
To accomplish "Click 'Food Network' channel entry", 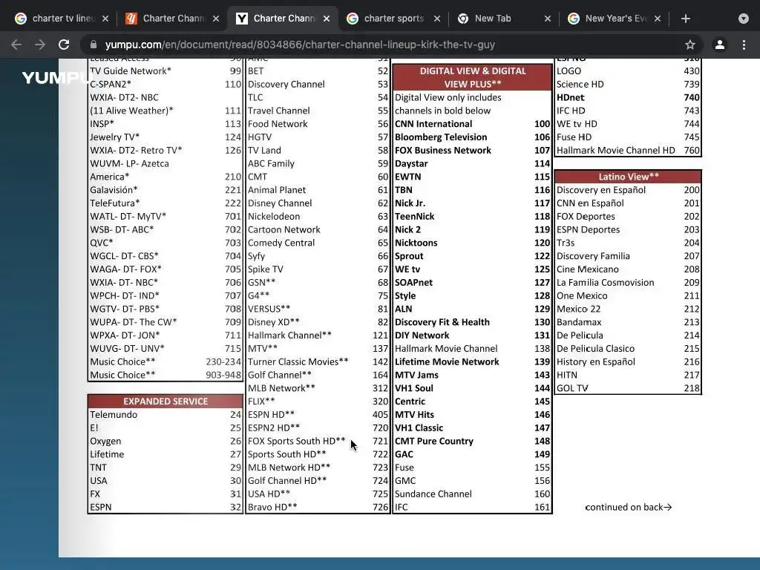I will pos(318,124).
